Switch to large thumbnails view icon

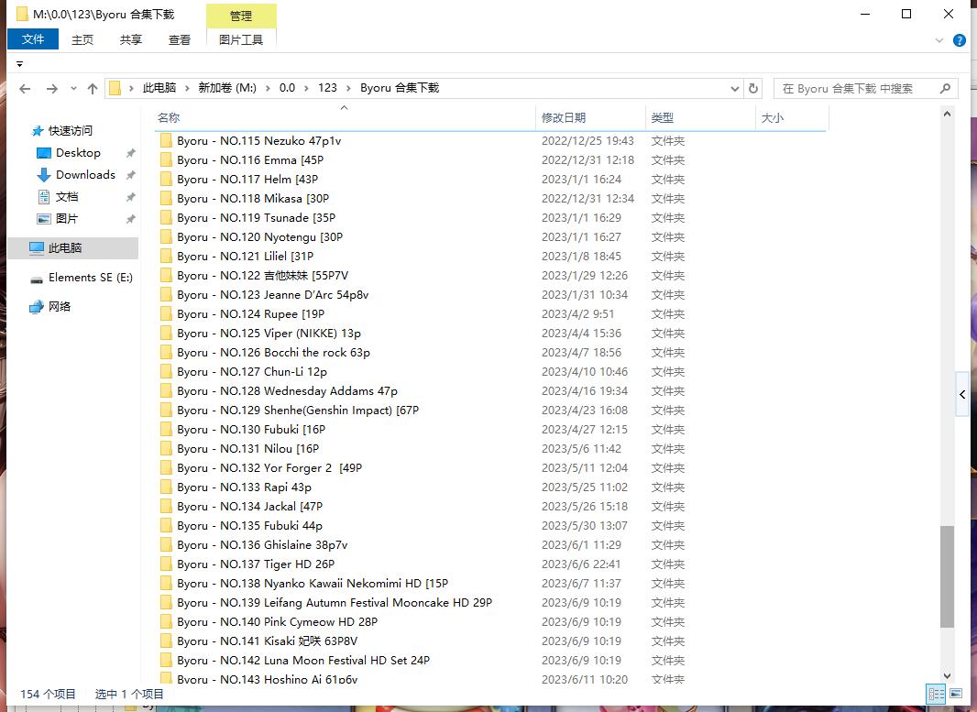956,694
